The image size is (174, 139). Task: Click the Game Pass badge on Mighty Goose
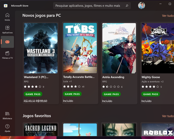pyautogui.click(x=151, y=94)
